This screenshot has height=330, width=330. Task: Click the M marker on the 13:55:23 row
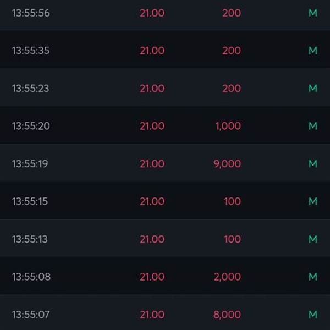click(x=313, y=89)
